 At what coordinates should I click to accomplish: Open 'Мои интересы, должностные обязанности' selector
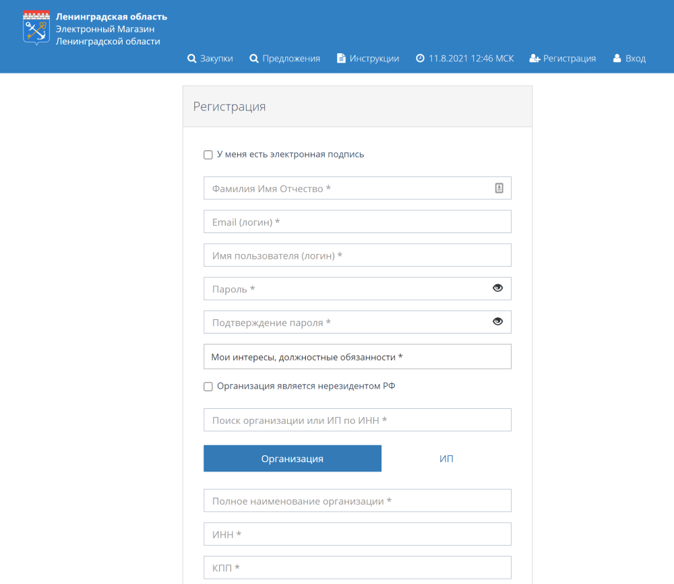(358, 357)
